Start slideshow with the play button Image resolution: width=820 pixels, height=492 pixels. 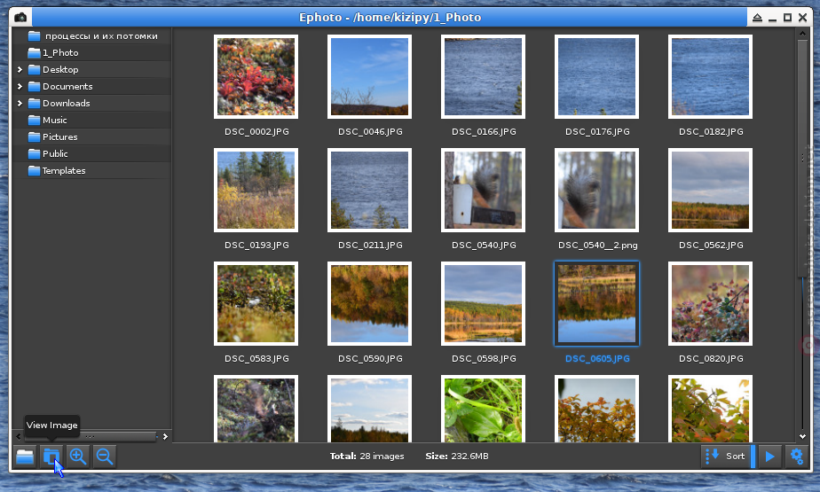tap(769, 456)
